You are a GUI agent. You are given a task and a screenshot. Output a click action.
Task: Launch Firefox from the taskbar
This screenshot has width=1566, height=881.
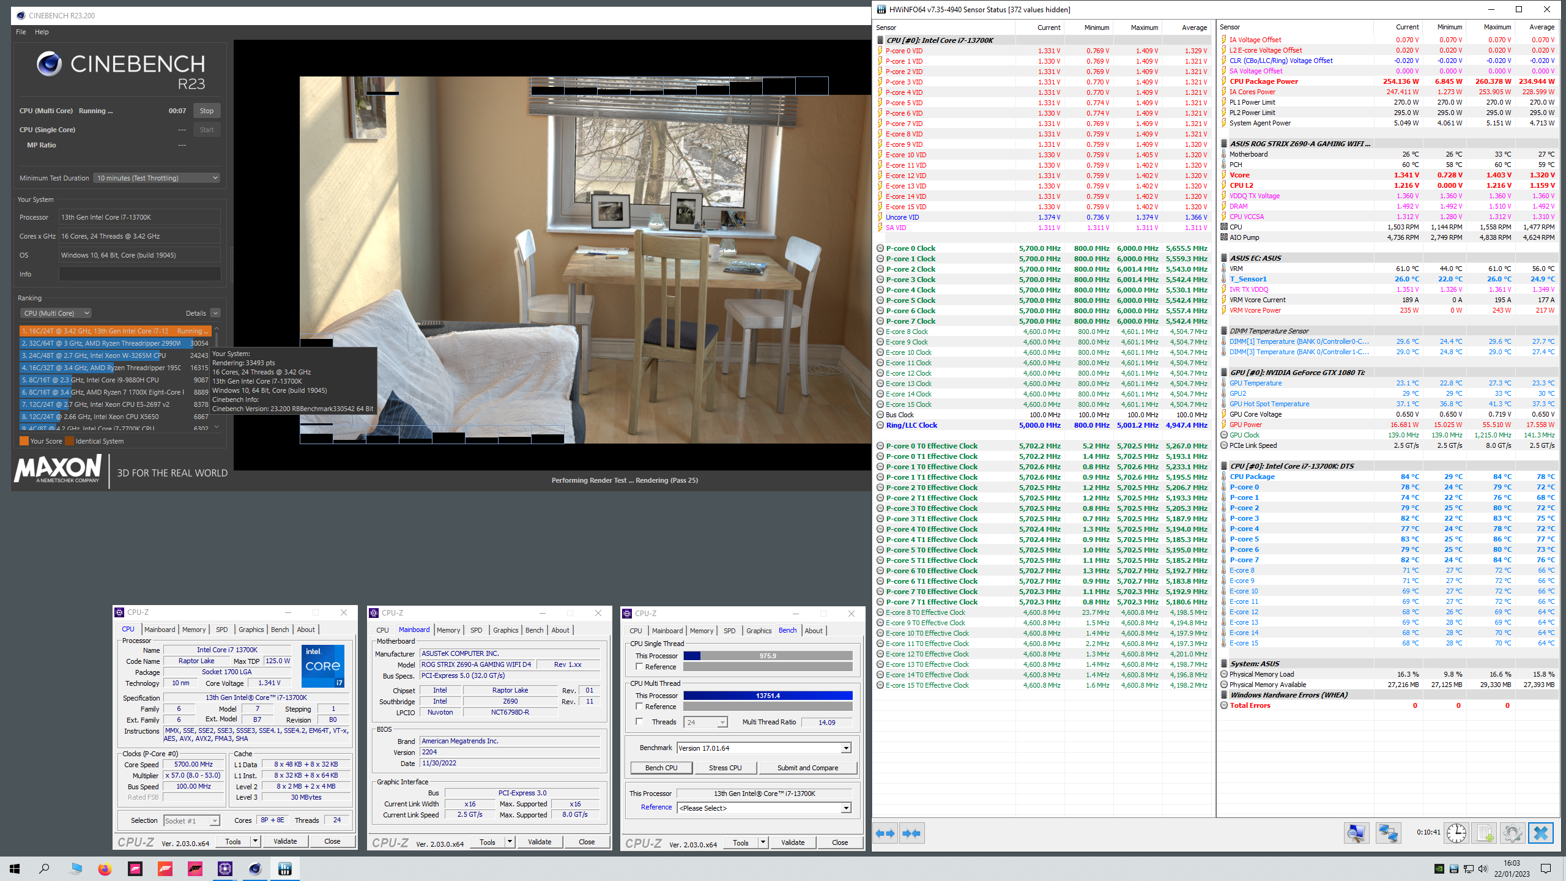coord(105,869)
